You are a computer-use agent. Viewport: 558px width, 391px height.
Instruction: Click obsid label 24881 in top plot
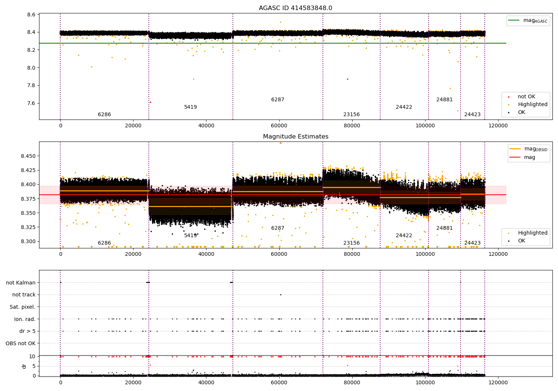click(445, 100)
